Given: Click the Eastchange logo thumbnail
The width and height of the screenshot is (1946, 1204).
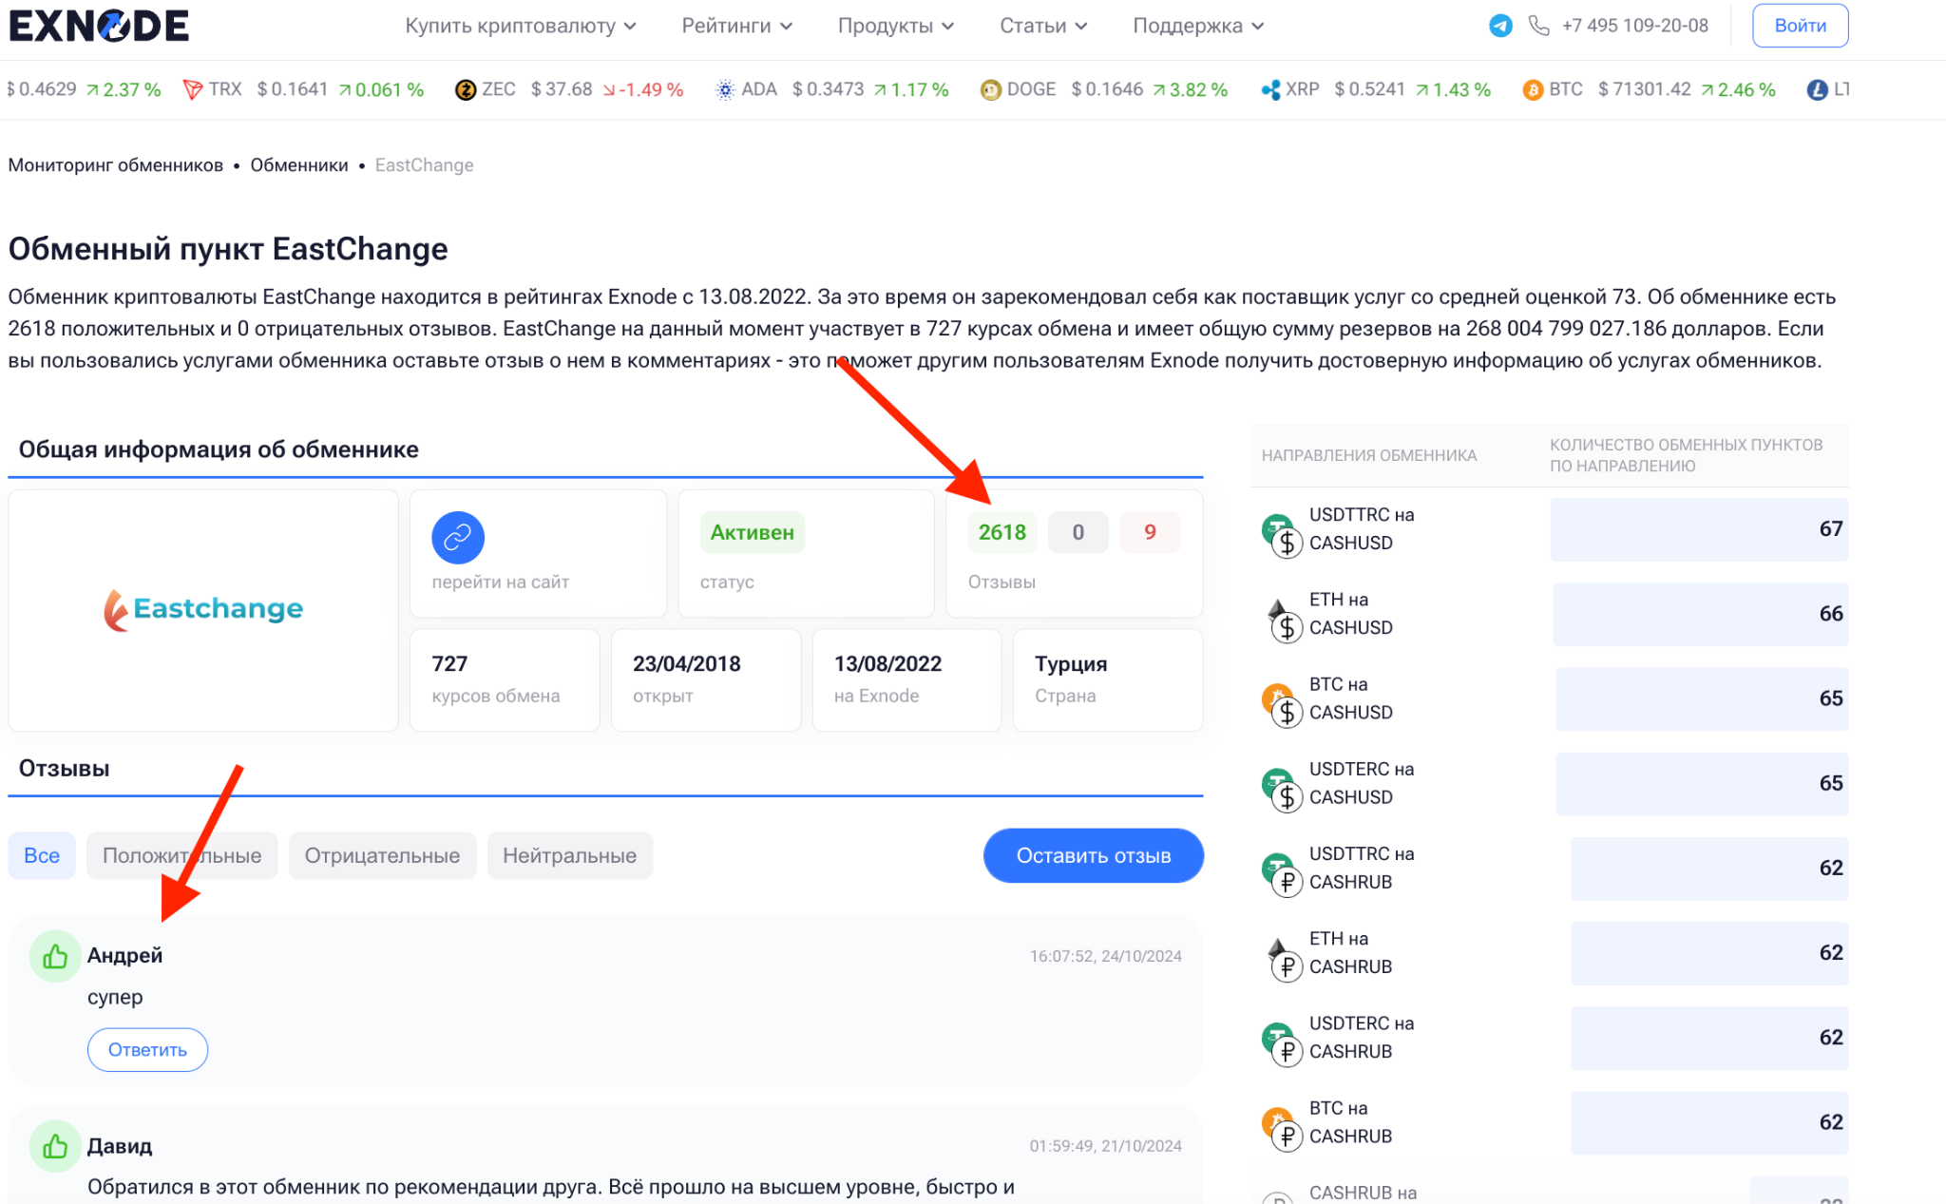Looking at the screenshot, I should coord(203,609).
